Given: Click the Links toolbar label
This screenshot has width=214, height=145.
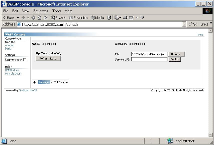Looking at the screenshot, I should click(204, 24).
